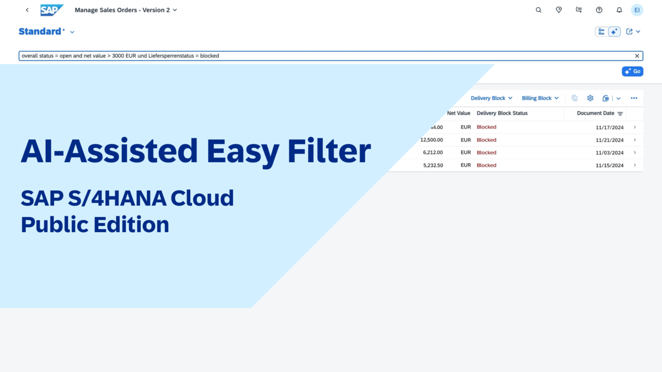
Task: Clear the easy filter text field
Action: [x=637, y=56]
